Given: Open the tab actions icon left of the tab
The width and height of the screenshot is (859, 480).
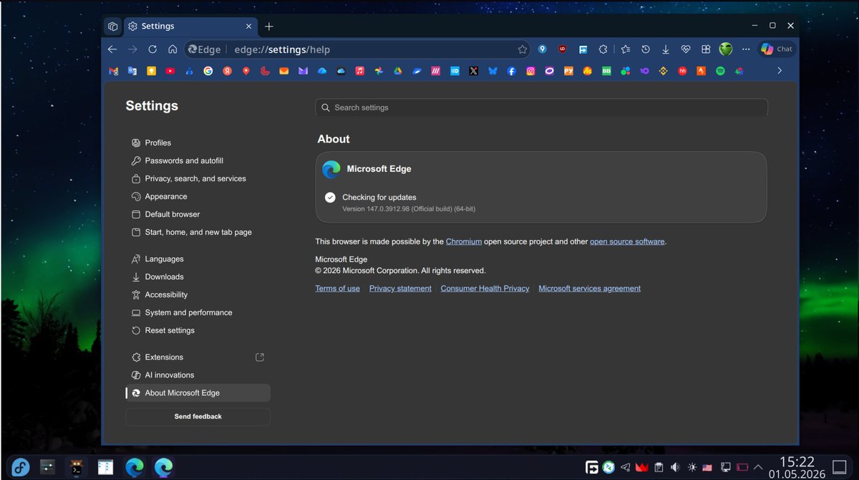Looking at the screenshot, I should point(112,27).
